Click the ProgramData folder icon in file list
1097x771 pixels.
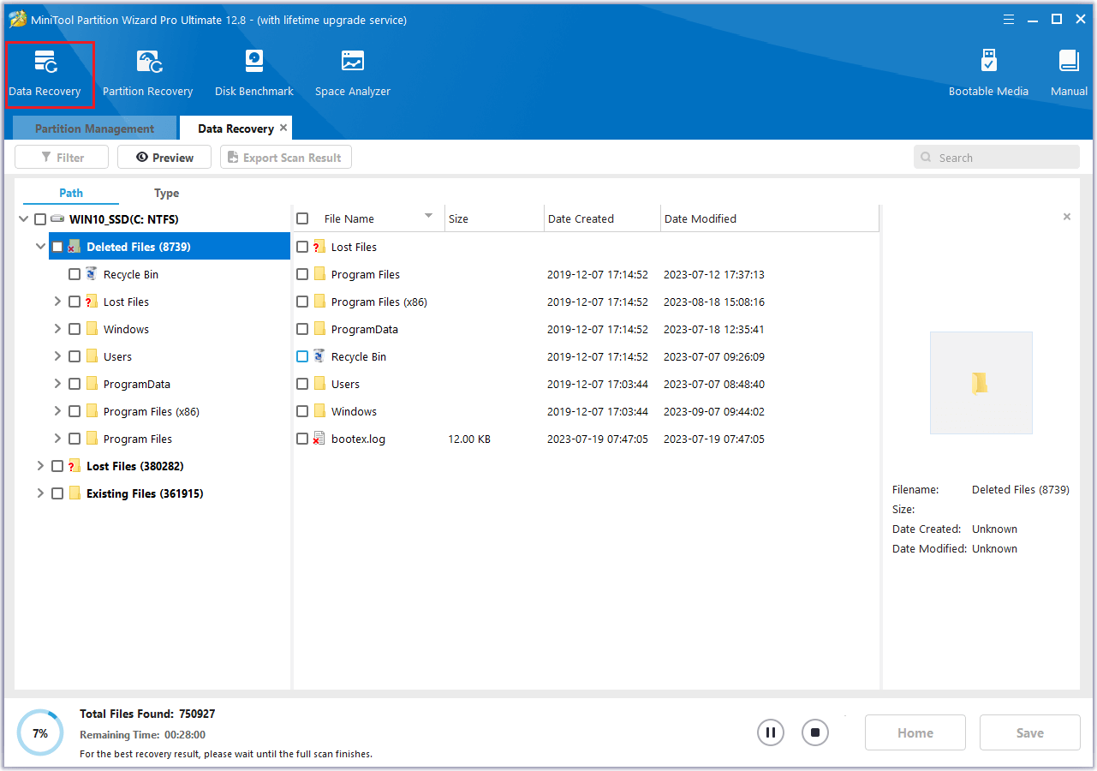tap(319, 329)
